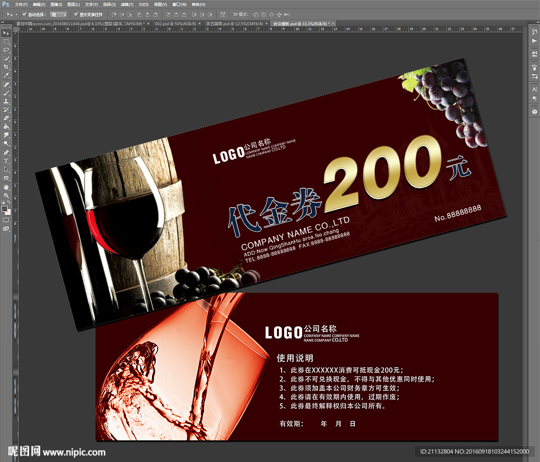Select the Eyedropper tool
This screenshot has height=462, width=540.
coord(6,76)
